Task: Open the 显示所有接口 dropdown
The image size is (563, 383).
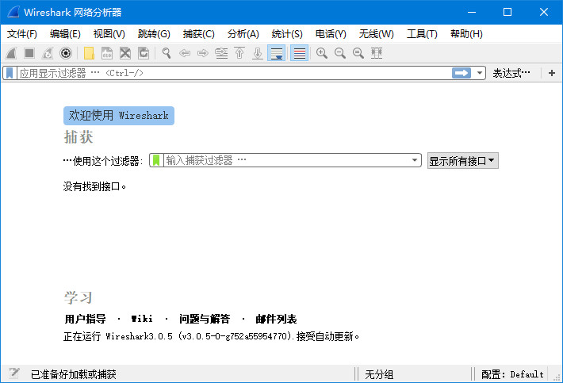Action: tap(462, 160)
